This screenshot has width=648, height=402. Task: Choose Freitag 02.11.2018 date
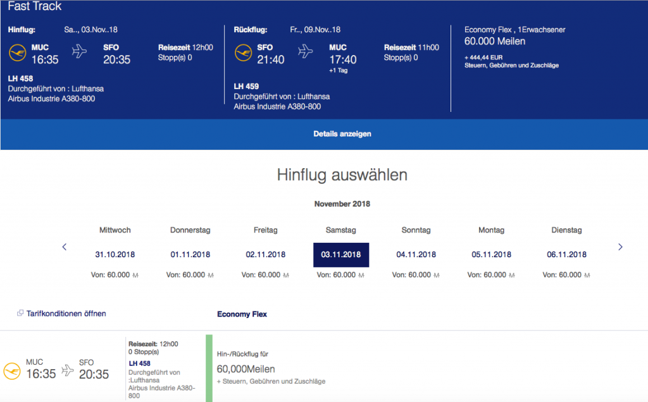point(266,255)
